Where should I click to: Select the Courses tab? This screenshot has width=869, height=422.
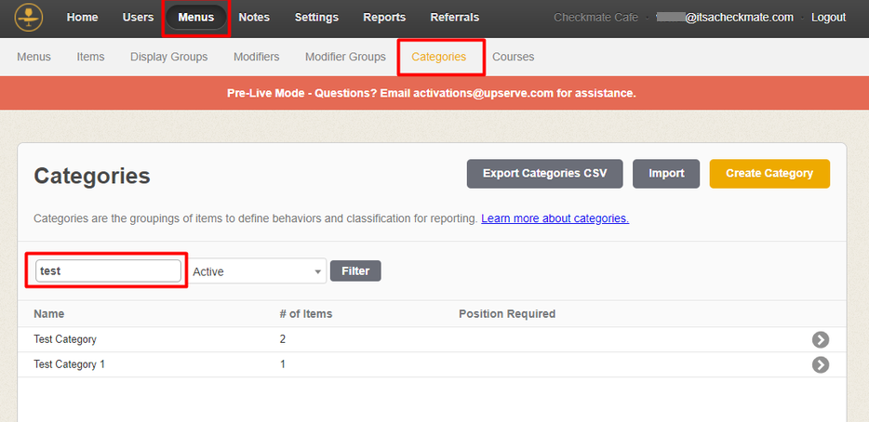tap(513, 57)
